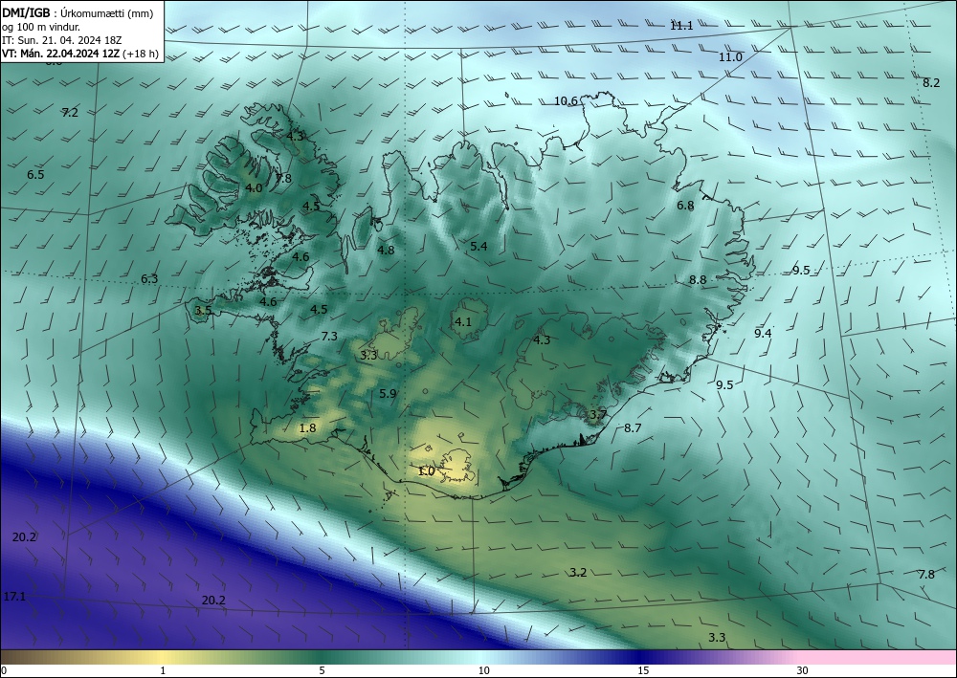Click the 4.0 value in the Westfjords
The image size is (957, 678).
(x=254, y=188)
